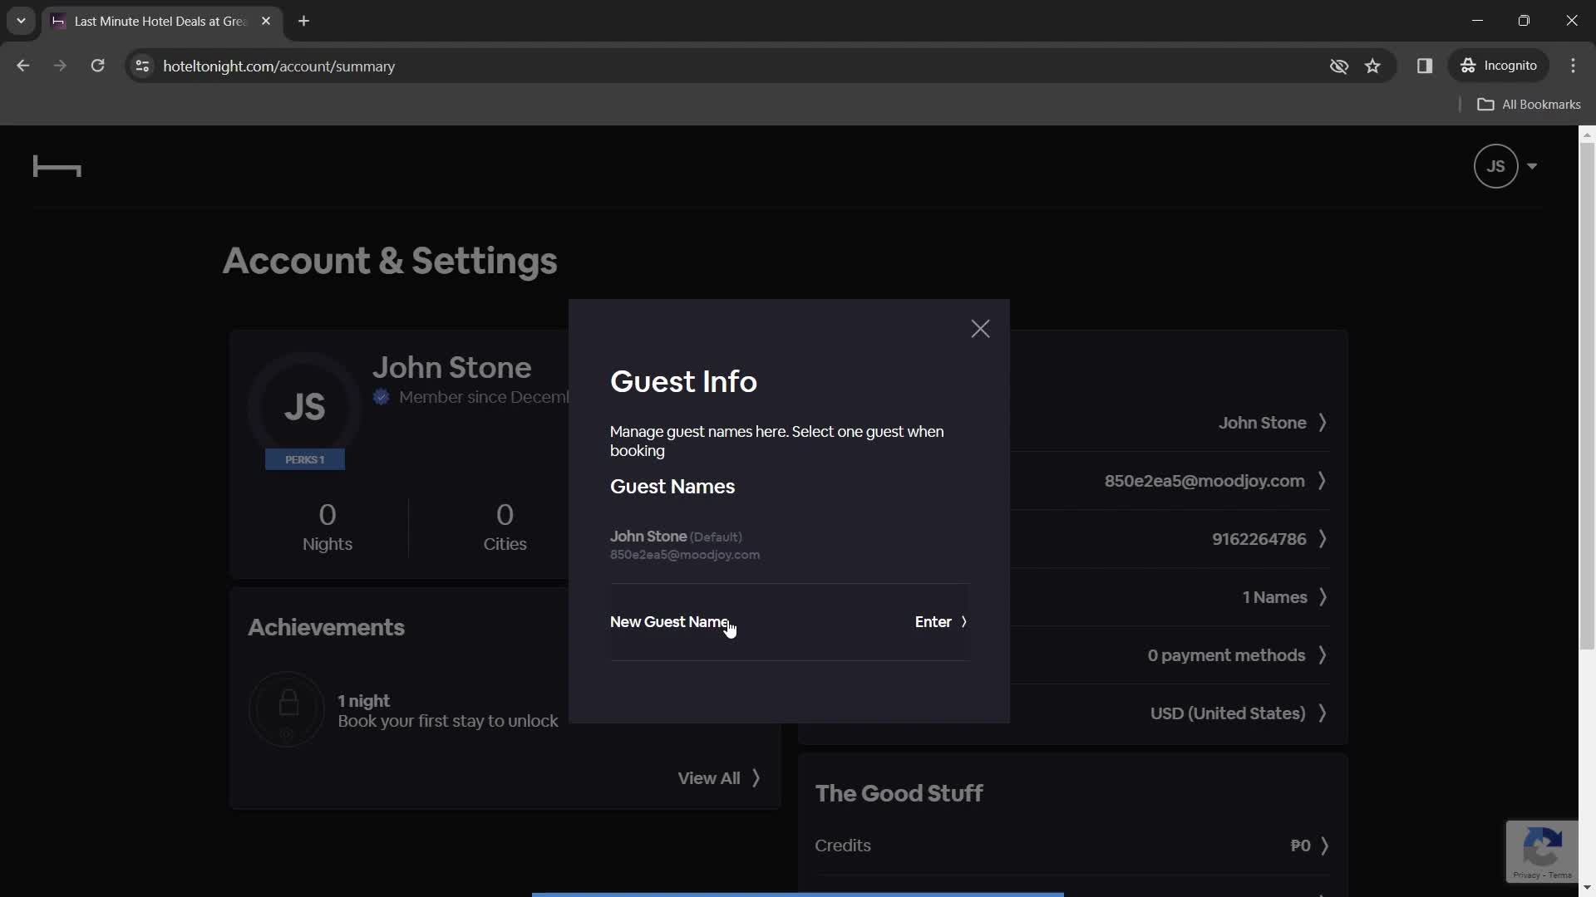
Task: Click the verified member badge icon
Action: point(382,397)
